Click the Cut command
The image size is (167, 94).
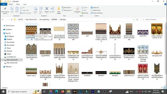point(22,8)
